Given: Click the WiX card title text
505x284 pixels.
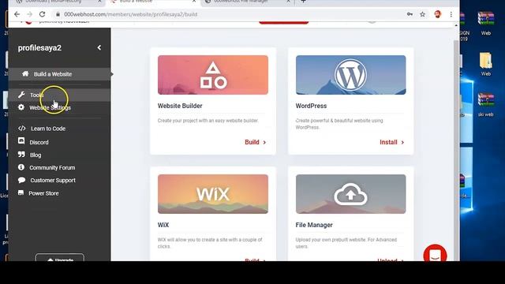Looking at the screenshot, I should coord(163,225).
